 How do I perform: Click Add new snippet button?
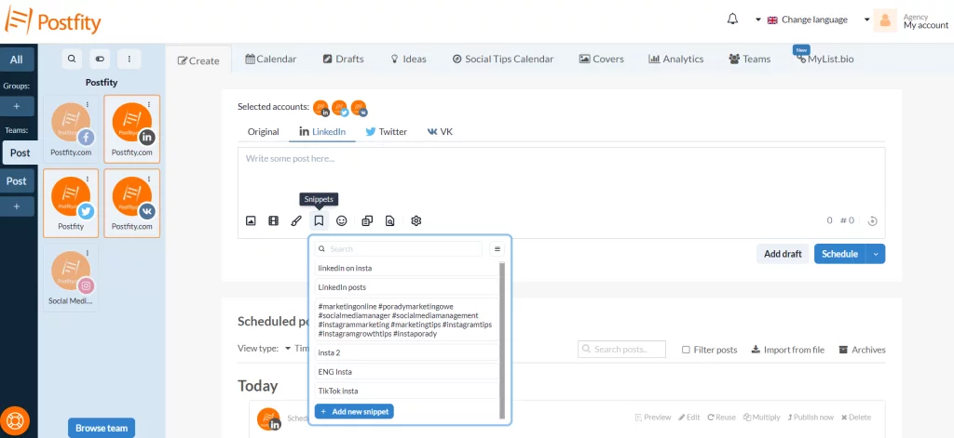point(354,411)
